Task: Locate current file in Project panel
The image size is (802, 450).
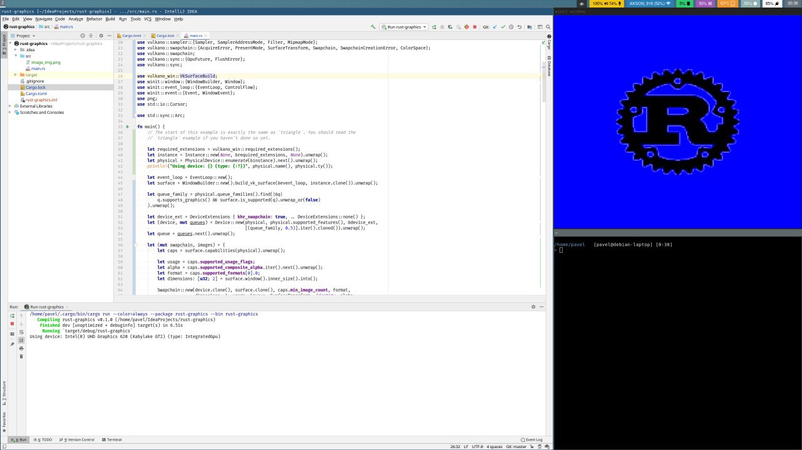Action: point(83,36)
